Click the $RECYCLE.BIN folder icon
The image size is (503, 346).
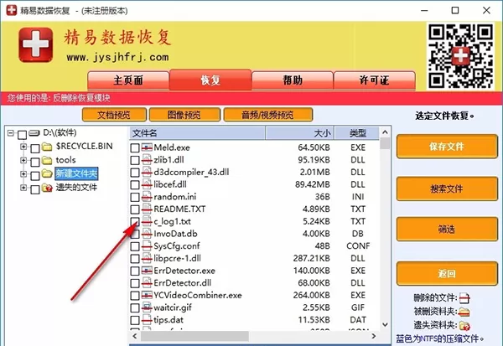tap(47, 147)
